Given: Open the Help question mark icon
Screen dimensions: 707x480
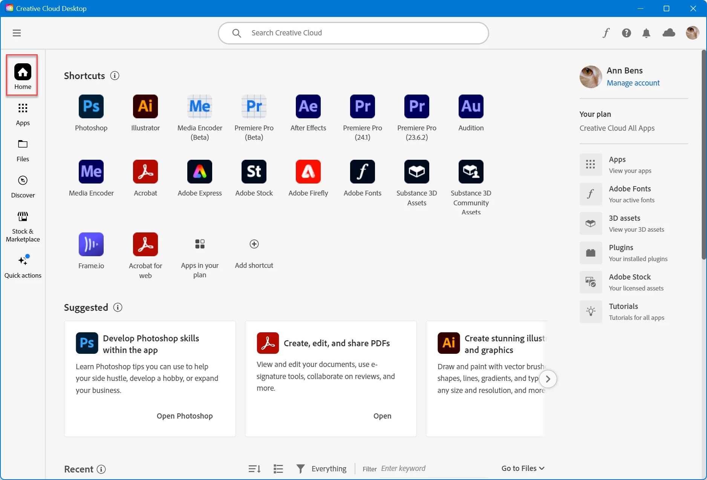Looking at the screenshot, I should point(626,33).
